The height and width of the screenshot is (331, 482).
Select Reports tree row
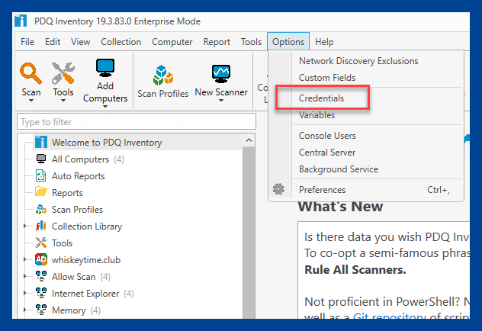click(67, 193)
